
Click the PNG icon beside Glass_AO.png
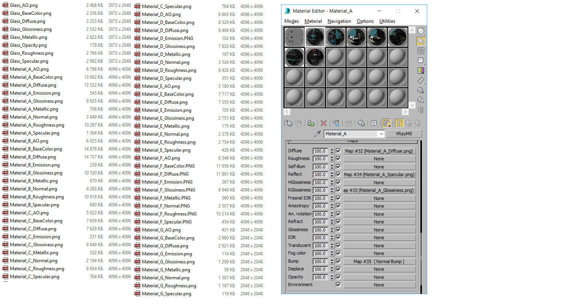(5, 5)
